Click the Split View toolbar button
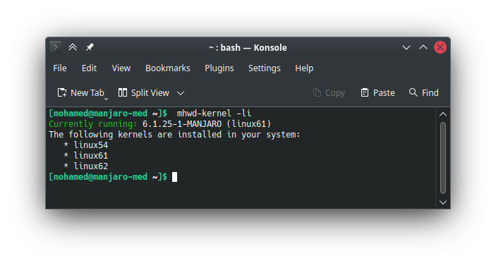This screenshot has height=263, width=496. click(144, 92)
